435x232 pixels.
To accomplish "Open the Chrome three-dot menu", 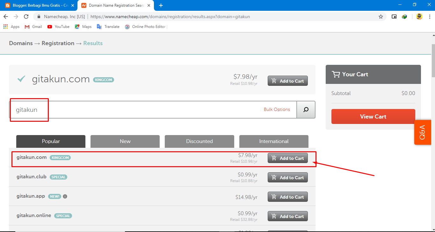I will (429, 17).
